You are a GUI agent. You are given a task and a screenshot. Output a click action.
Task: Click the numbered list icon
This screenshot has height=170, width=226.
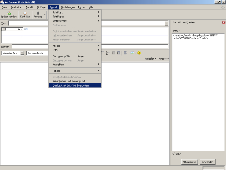coord(107,53)
